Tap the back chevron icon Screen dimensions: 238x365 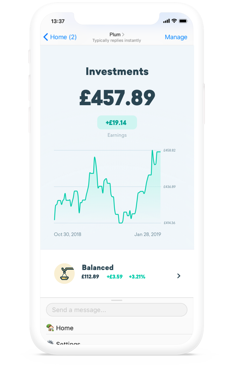pyautogui.click(x=46, y=37)
